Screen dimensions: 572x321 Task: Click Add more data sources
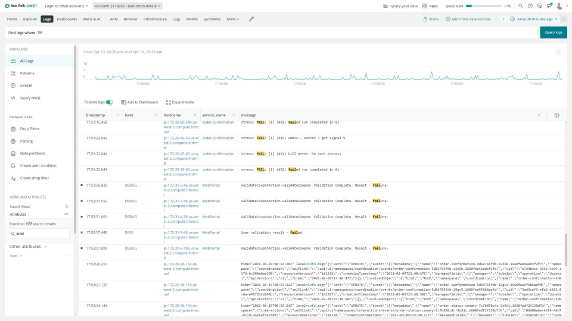pos(468,19)
